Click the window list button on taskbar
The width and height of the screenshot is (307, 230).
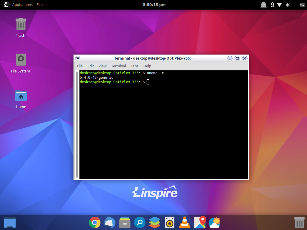10,223
